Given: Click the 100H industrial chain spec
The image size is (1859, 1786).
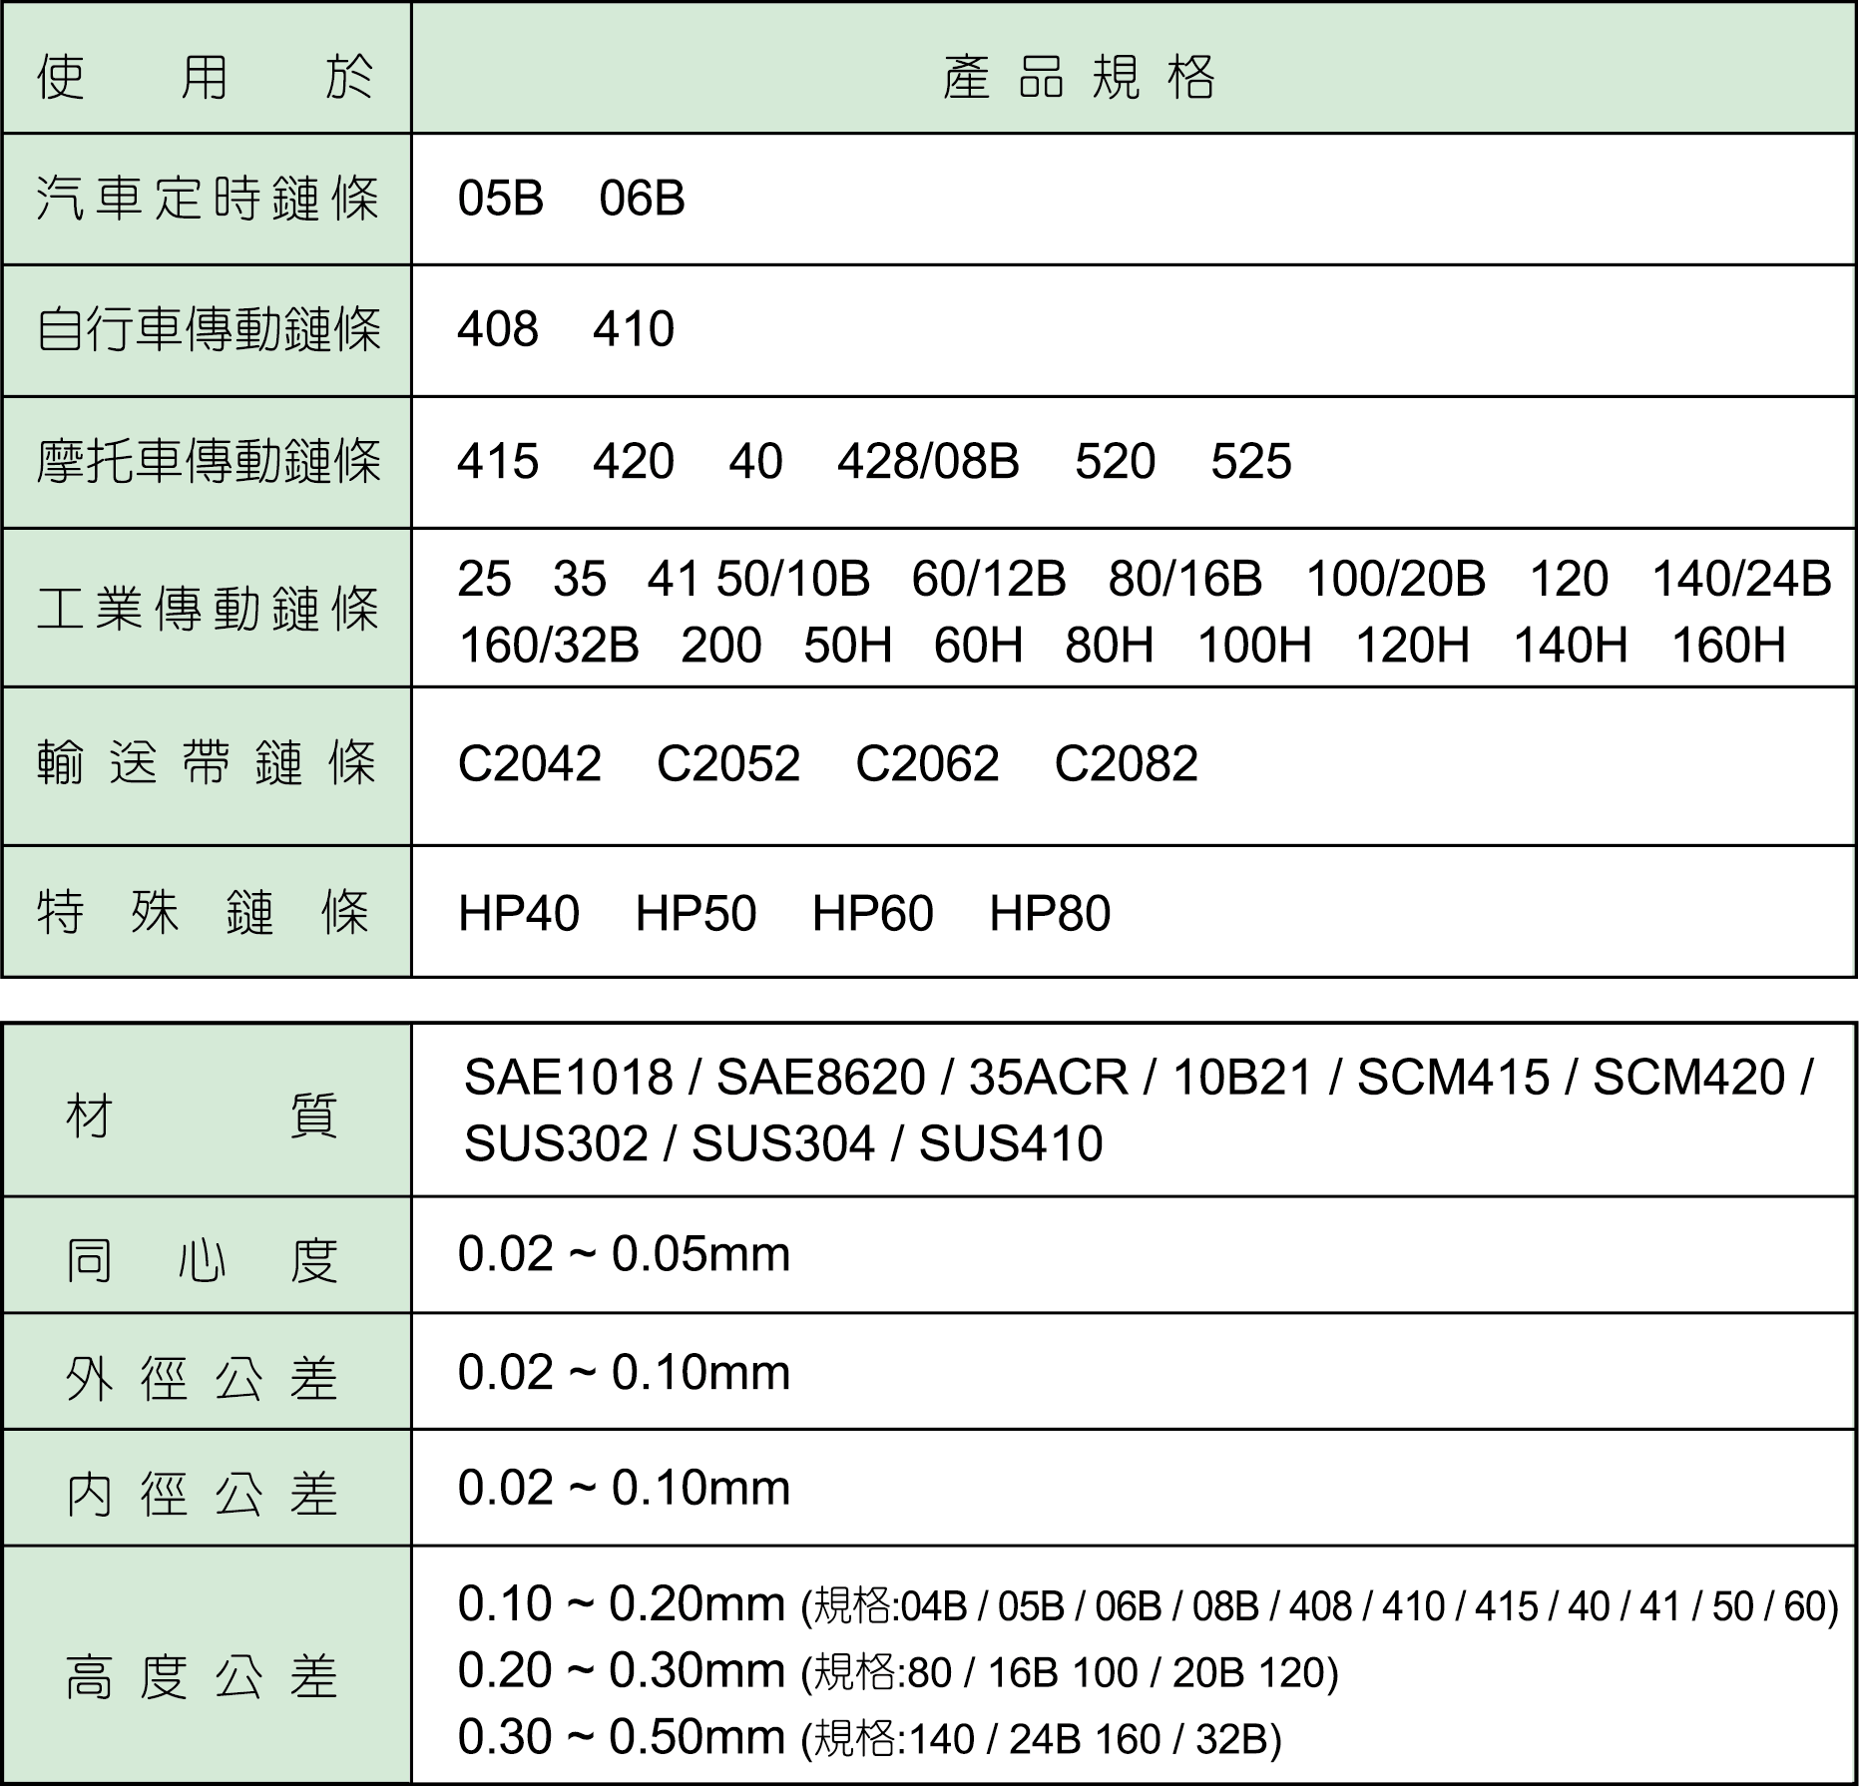Looking at the screenshot, I should point(1254,645).
